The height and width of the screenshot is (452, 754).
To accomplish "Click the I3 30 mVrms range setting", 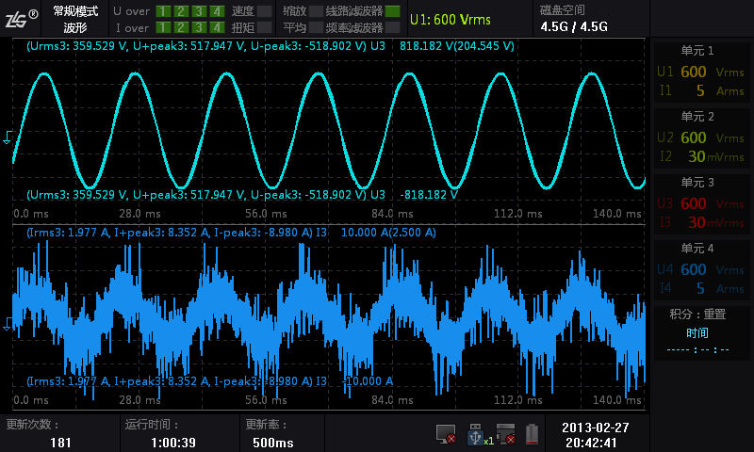I will coord(700,222).
